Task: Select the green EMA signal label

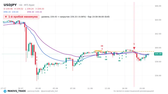Action: pyautogui.click(x=99, y=57)
